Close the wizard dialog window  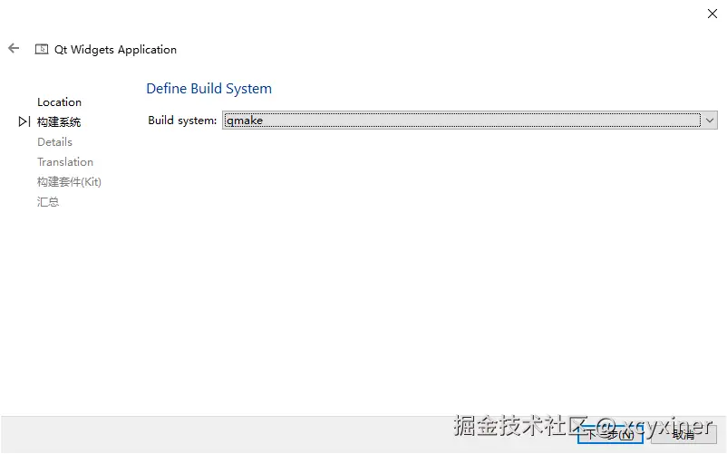712,14
